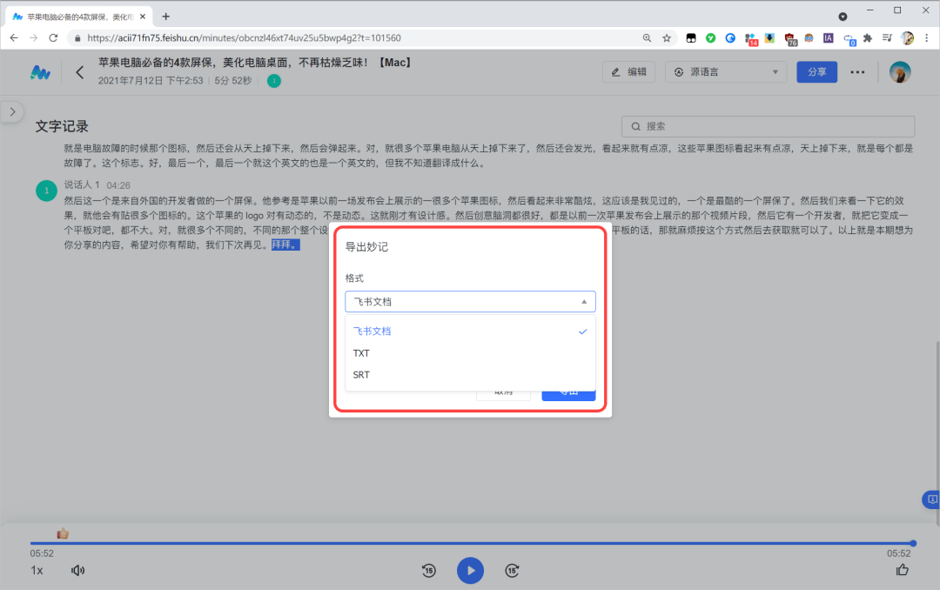Open the reading list icon

point(887,37)
